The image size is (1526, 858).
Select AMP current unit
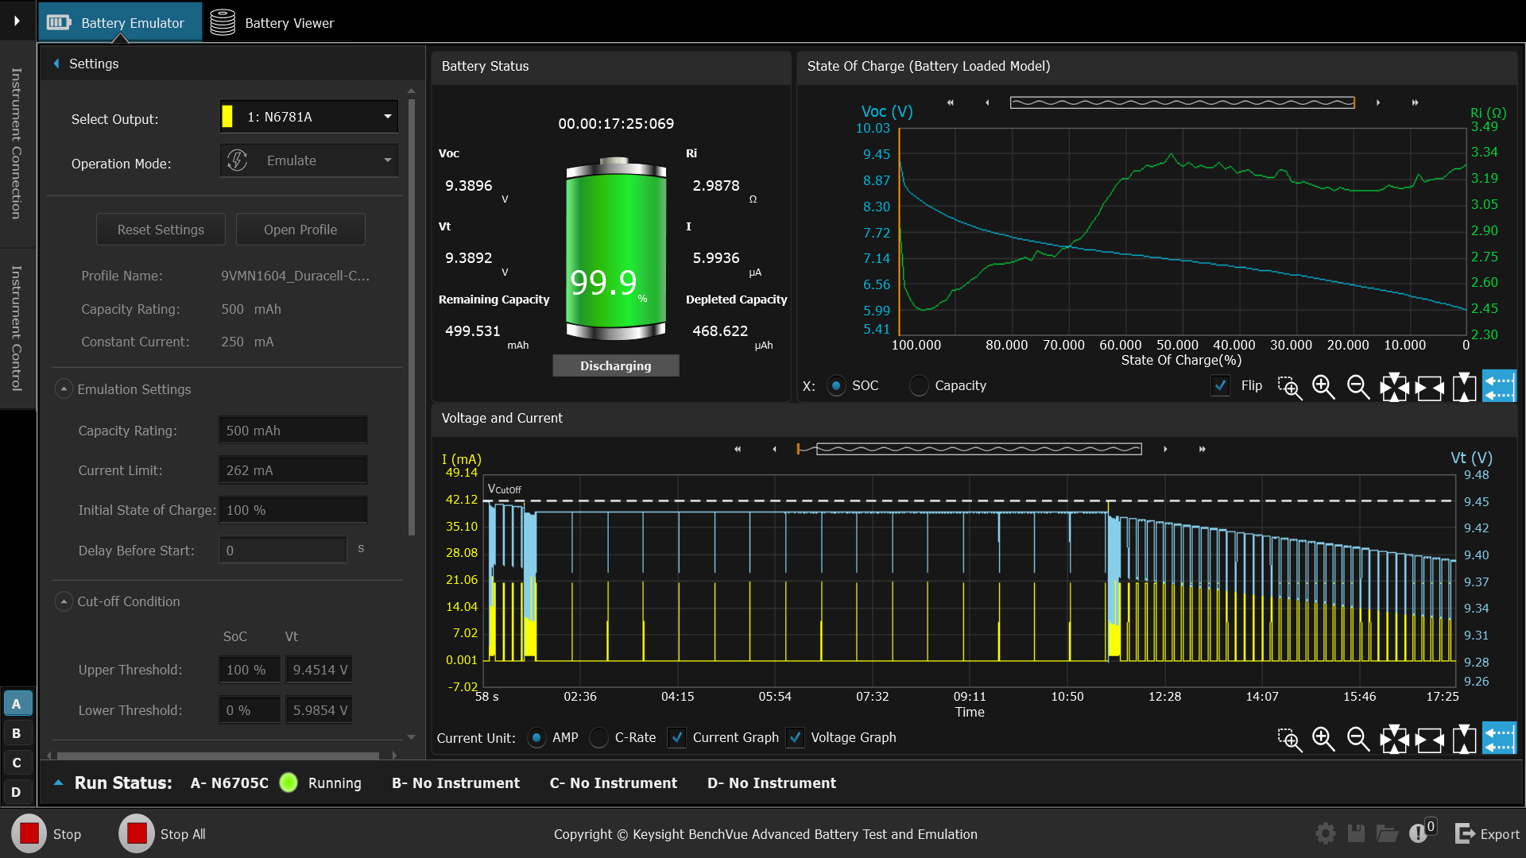click(536, 738)
